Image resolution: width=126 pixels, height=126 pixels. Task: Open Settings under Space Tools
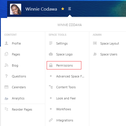pyautogui.click(x=62, y=43)
